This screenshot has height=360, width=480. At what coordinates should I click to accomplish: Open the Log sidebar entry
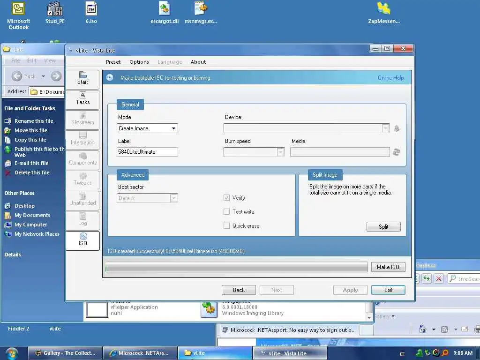pos(82,220)
